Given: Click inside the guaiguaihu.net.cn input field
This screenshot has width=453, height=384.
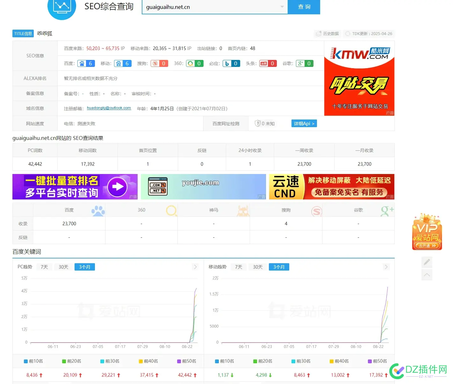Looking at the screenshot, I should point(207,7).
